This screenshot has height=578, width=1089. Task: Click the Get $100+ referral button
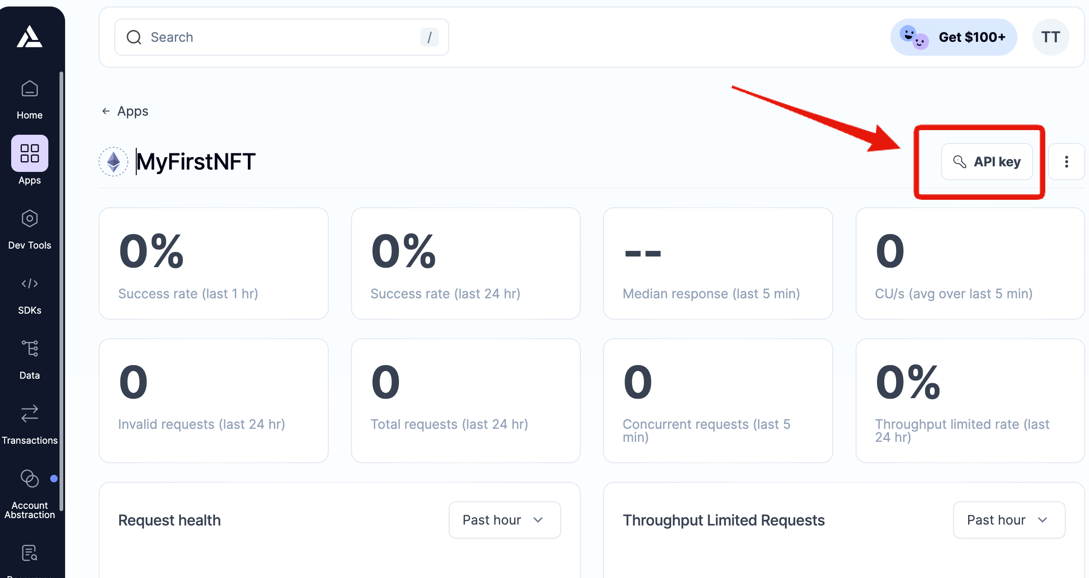pyautogui.click(x=954, y=37)
